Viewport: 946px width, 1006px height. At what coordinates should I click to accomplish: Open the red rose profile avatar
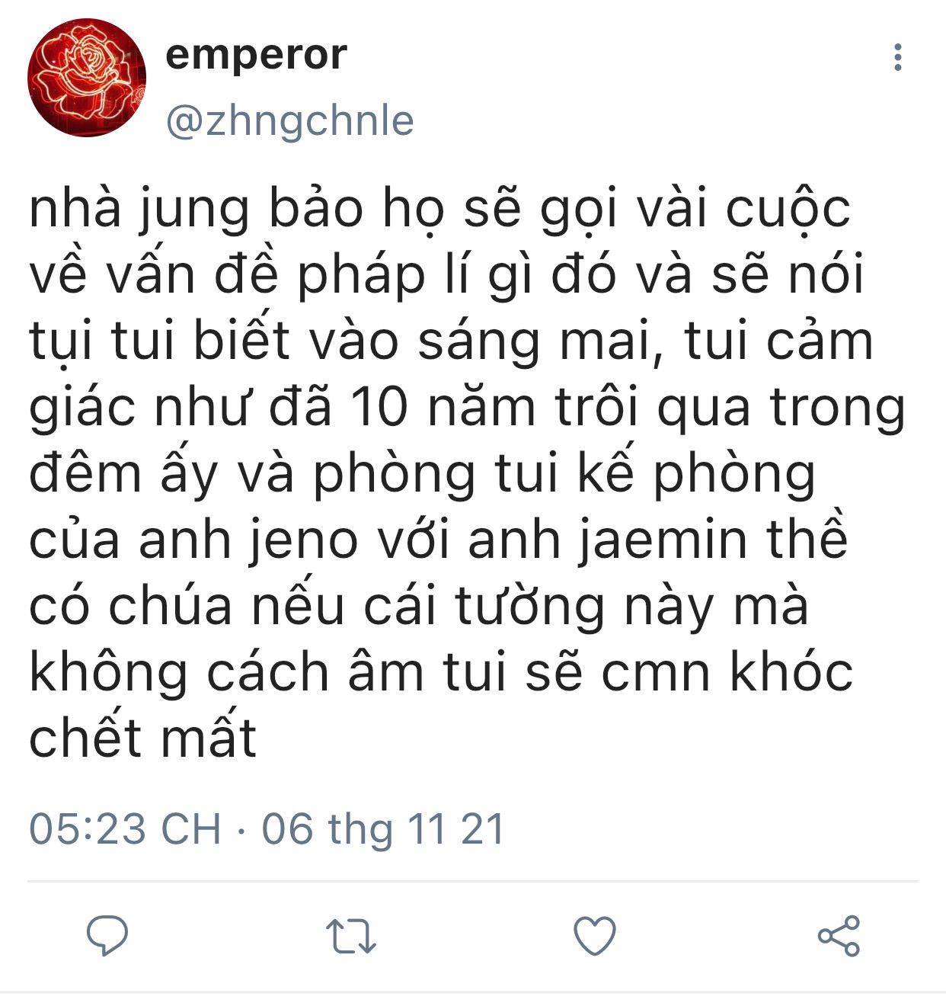(87, 78)
